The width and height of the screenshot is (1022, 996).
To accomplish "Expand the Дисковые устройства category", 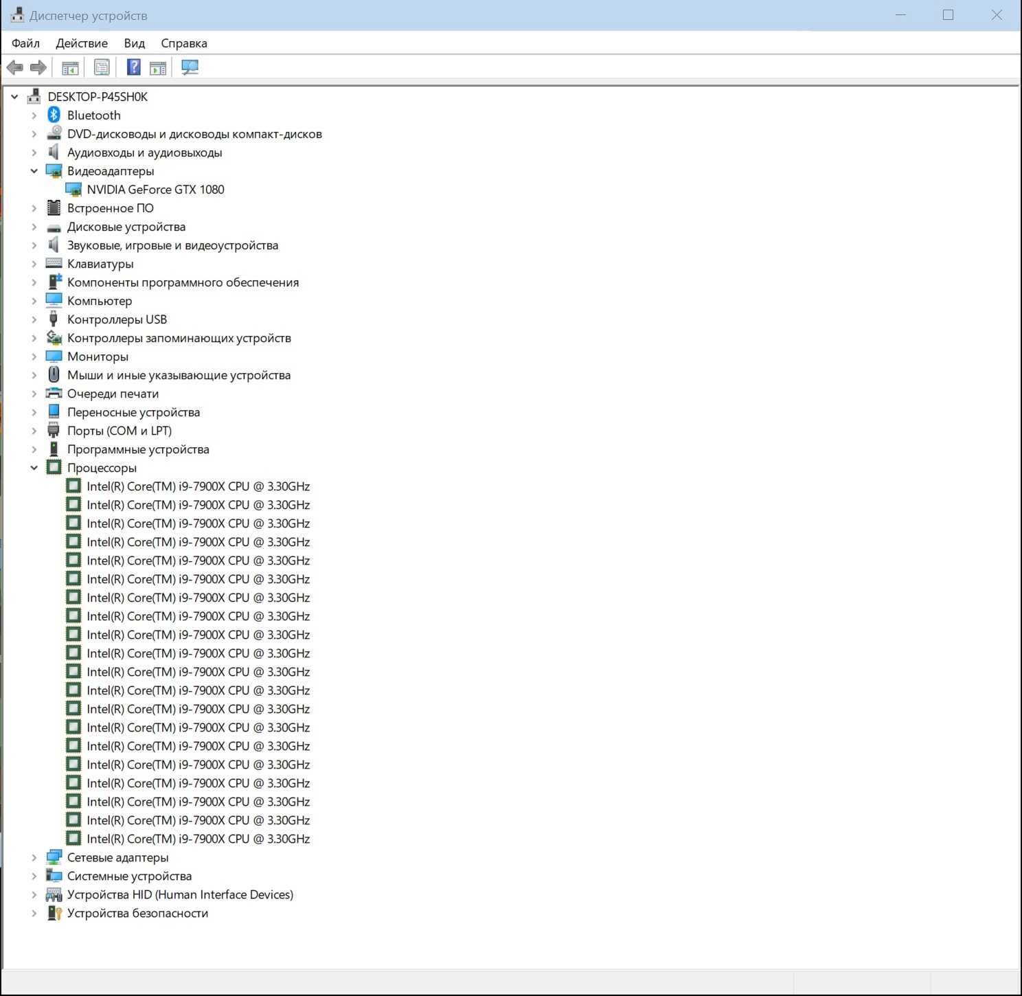I will point(34,227).
